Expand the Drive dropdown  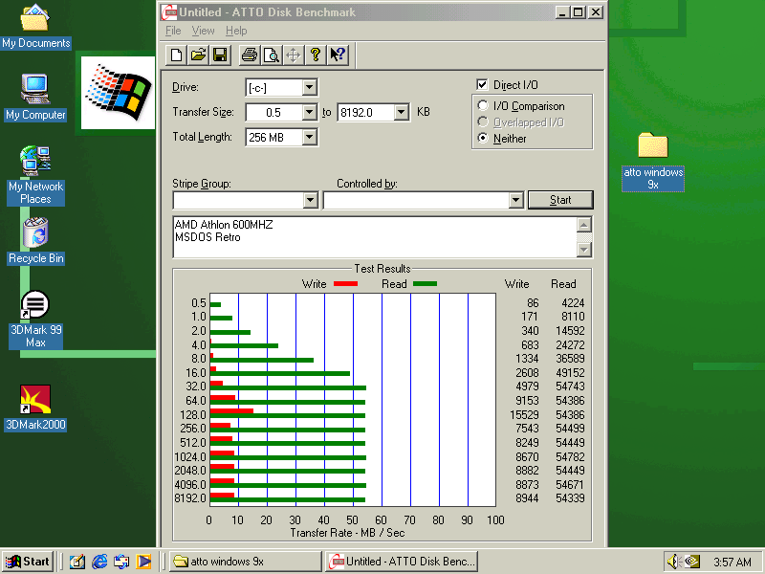point(309,88)
